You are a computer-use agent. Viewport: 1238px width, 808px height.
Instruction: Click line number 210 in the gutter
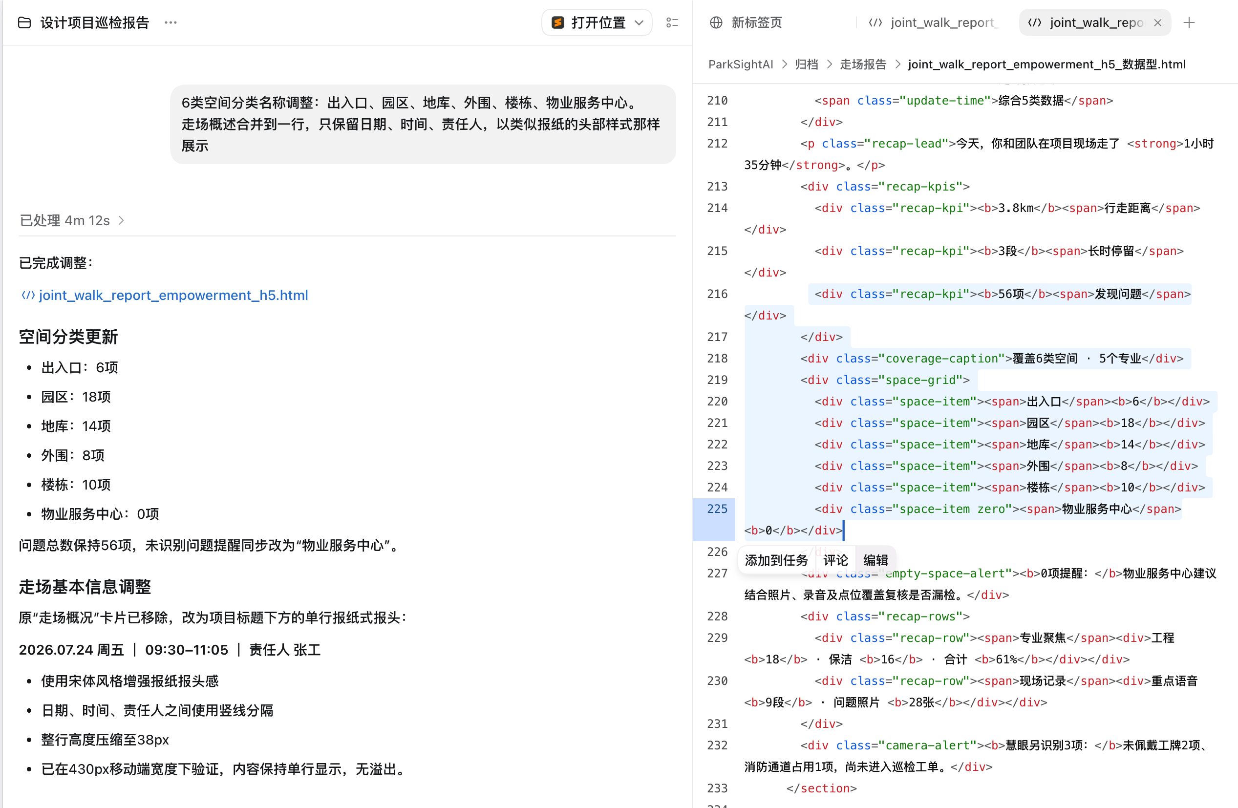[x=717, y=100]
